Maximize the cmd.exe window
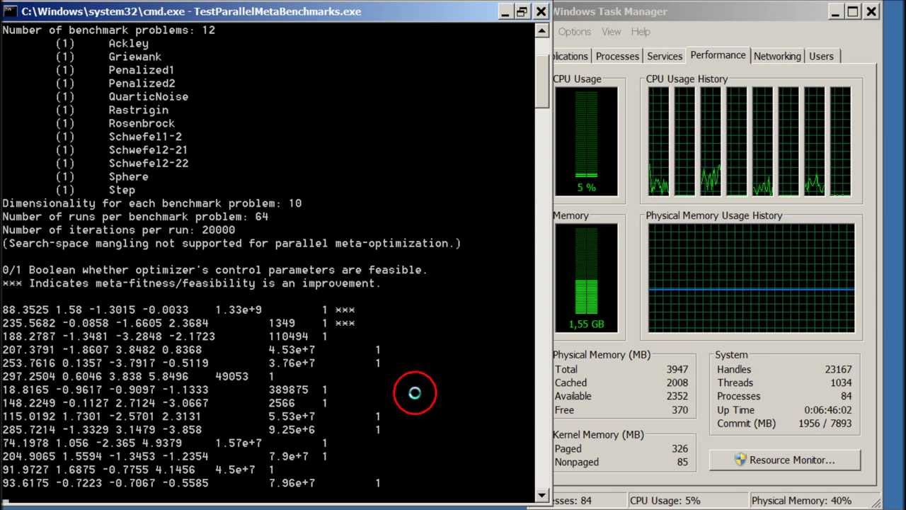Image resolution: width=906 pixels, height=510 pixels. click(522, 11)
